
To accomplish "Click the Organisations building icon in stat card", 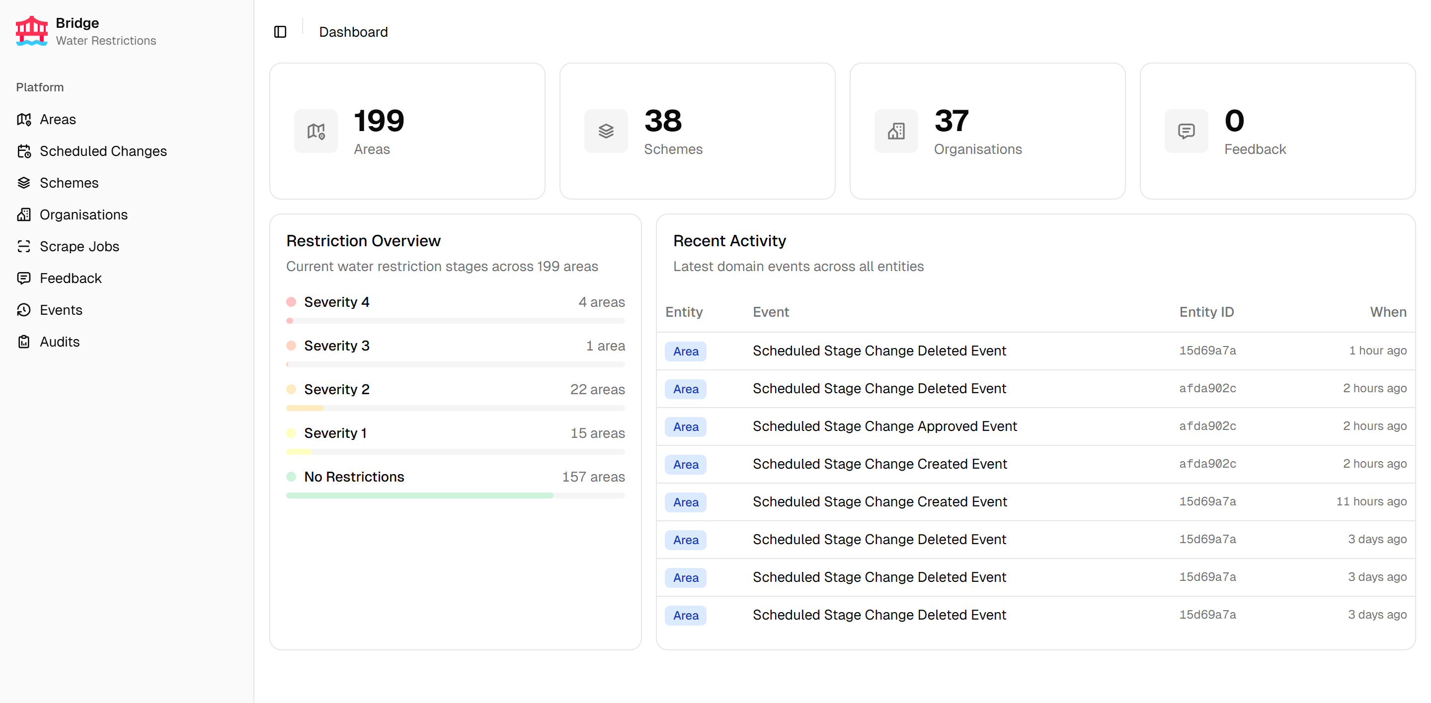I will 895,131.
